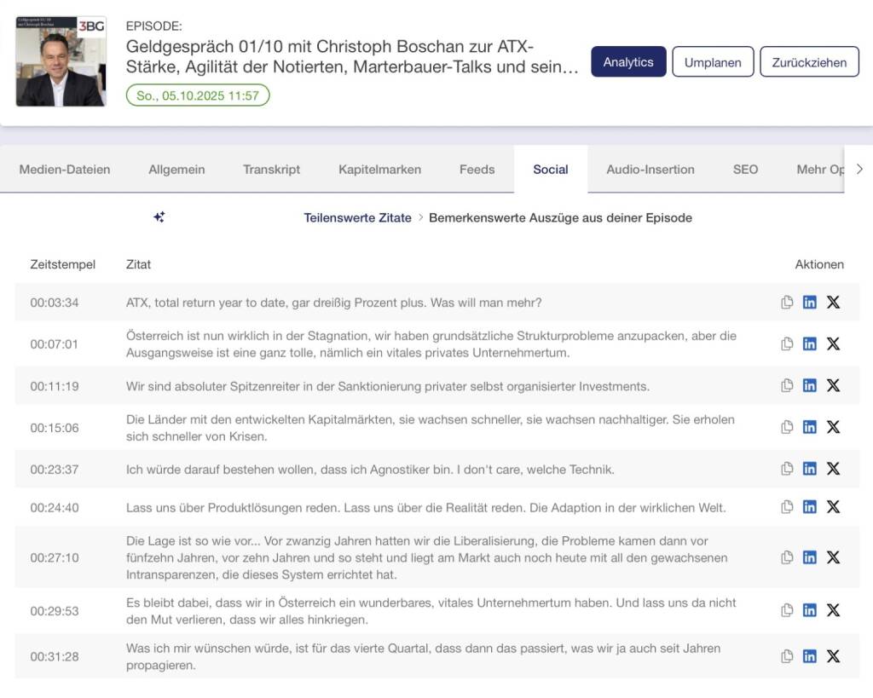Click the Zurückziehen button

pos(809,62)
